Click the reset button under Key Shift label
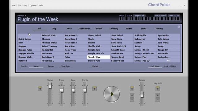Viewport: 198px width, 111px height. click(158, 88)
